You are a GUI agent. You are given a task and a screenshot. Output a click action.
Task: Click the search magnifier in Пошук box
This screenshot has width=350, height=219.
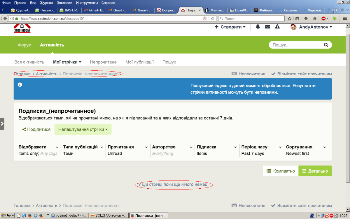coord(326,45)
